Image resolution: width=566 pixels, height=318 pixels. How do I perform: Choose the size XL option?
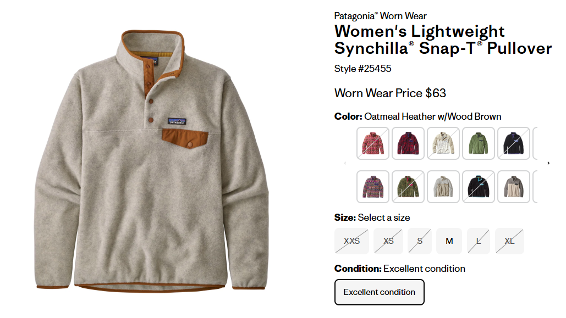pyautogui.click(x=509, y=241)
